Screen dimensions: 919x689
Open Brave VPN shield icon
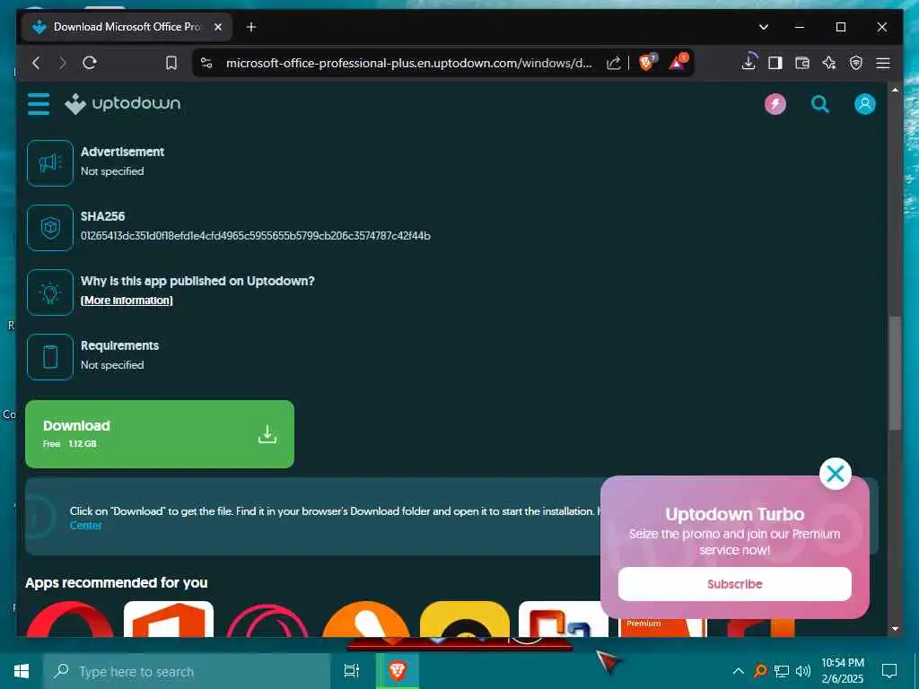pyautogui.click(x=855, y=63)
